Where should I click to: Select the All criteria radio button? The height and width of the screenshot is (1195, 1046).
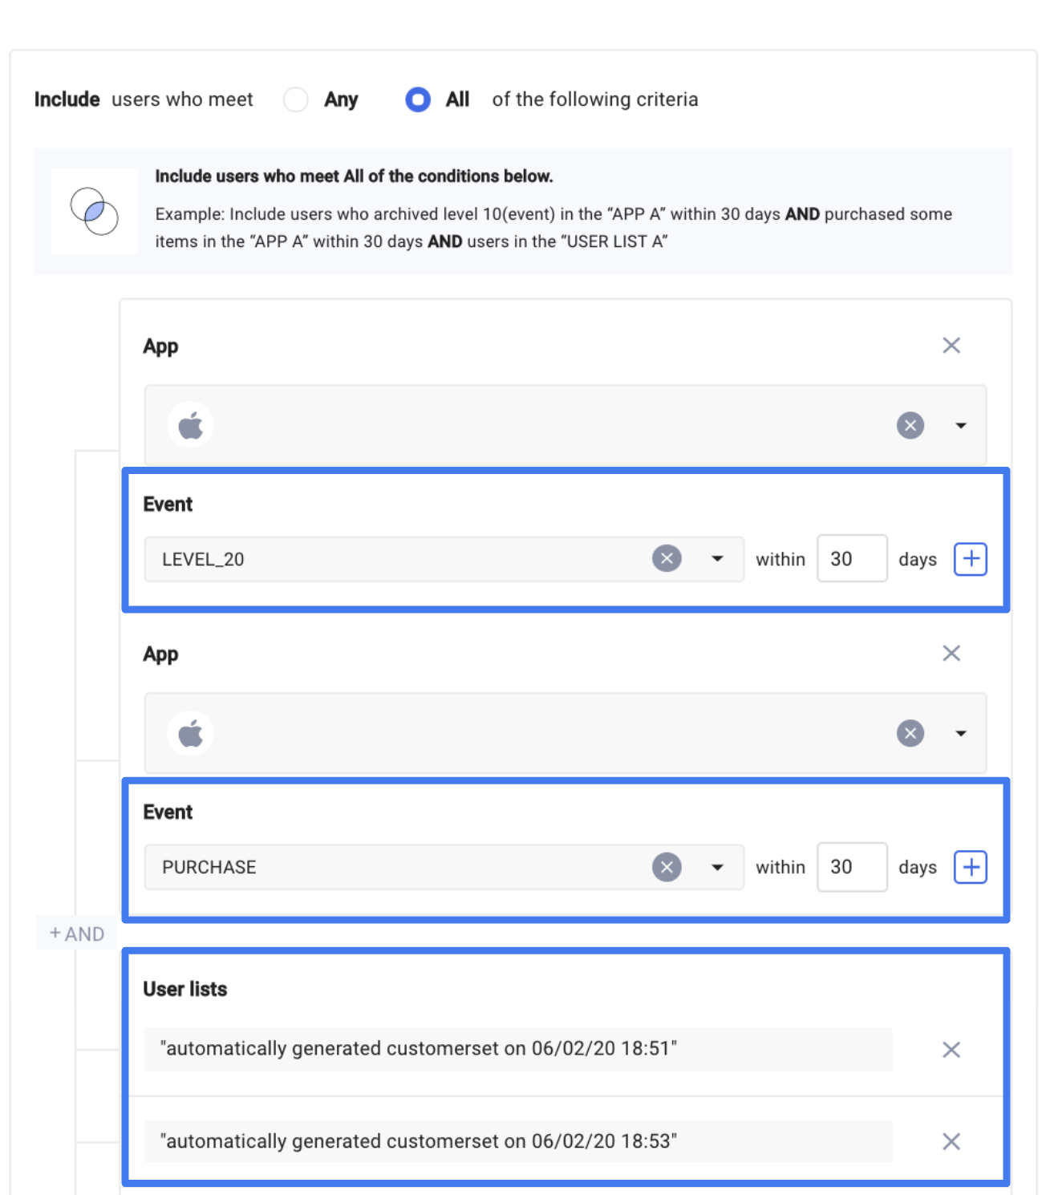click(x=418, y=99)
